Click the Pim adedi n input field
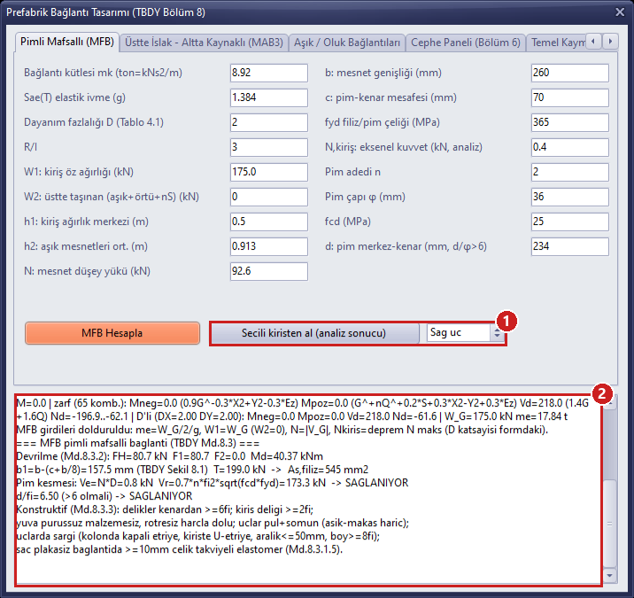The height and width of the screenshot is (598, 634). click(x=569, y=172)
